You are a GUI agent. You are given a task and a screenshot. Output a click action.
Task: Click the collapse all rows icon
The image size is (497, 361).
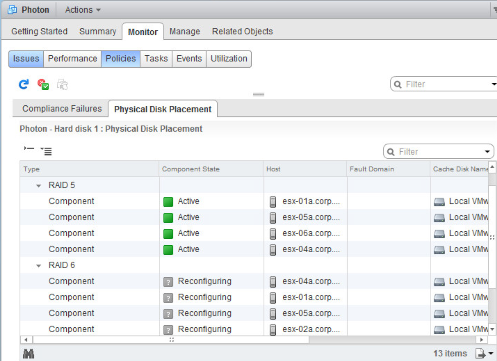point(29,148)
